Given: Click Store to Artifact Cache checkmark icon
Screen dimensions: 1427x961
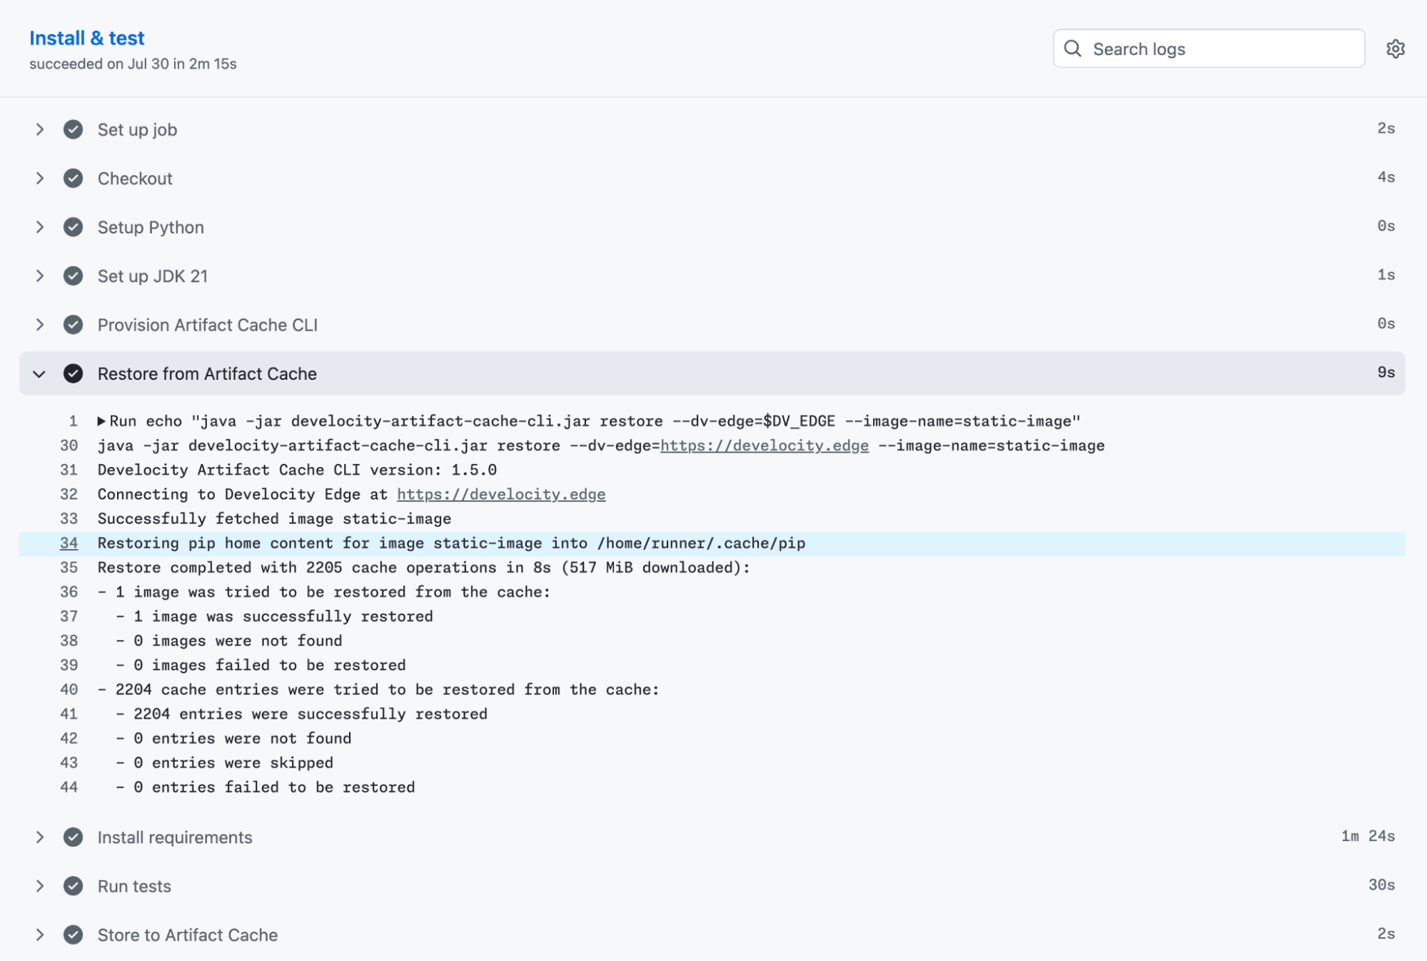Looking at the screenshot, I should (73, 935).
